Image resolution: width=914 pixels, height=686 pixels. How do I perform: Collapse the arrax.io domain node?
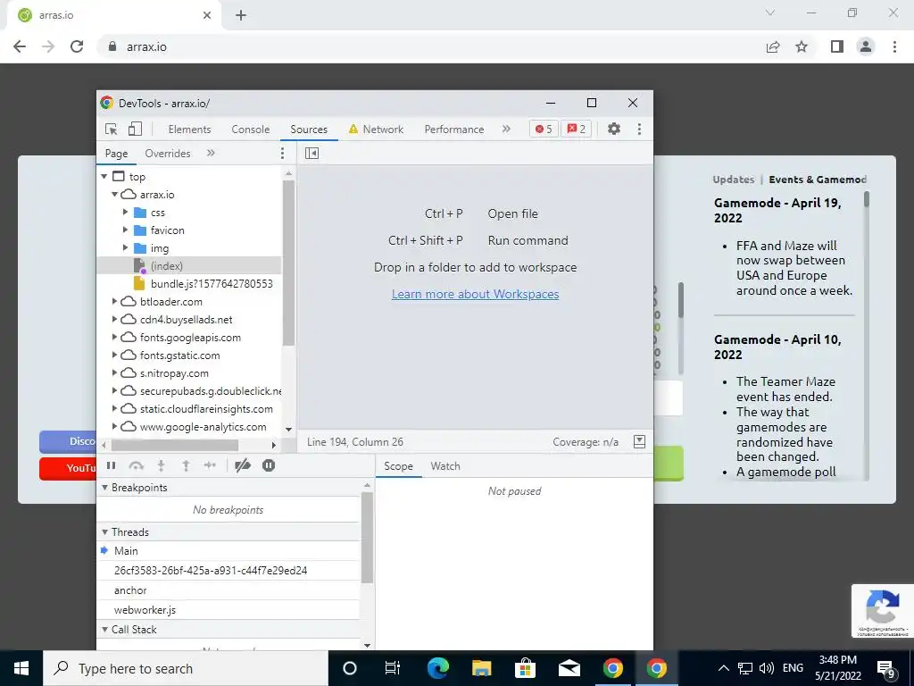pos(115,194)
